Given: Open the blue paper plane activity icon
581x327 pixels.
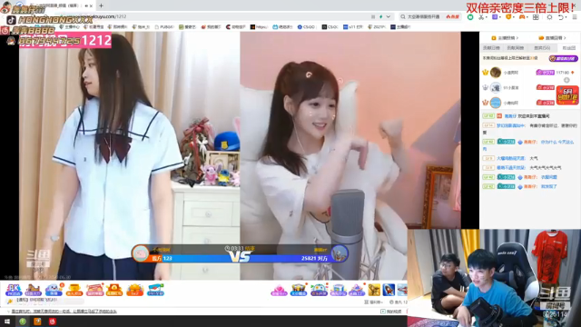Looking at the screenshot, I should (x=155, y=290).
